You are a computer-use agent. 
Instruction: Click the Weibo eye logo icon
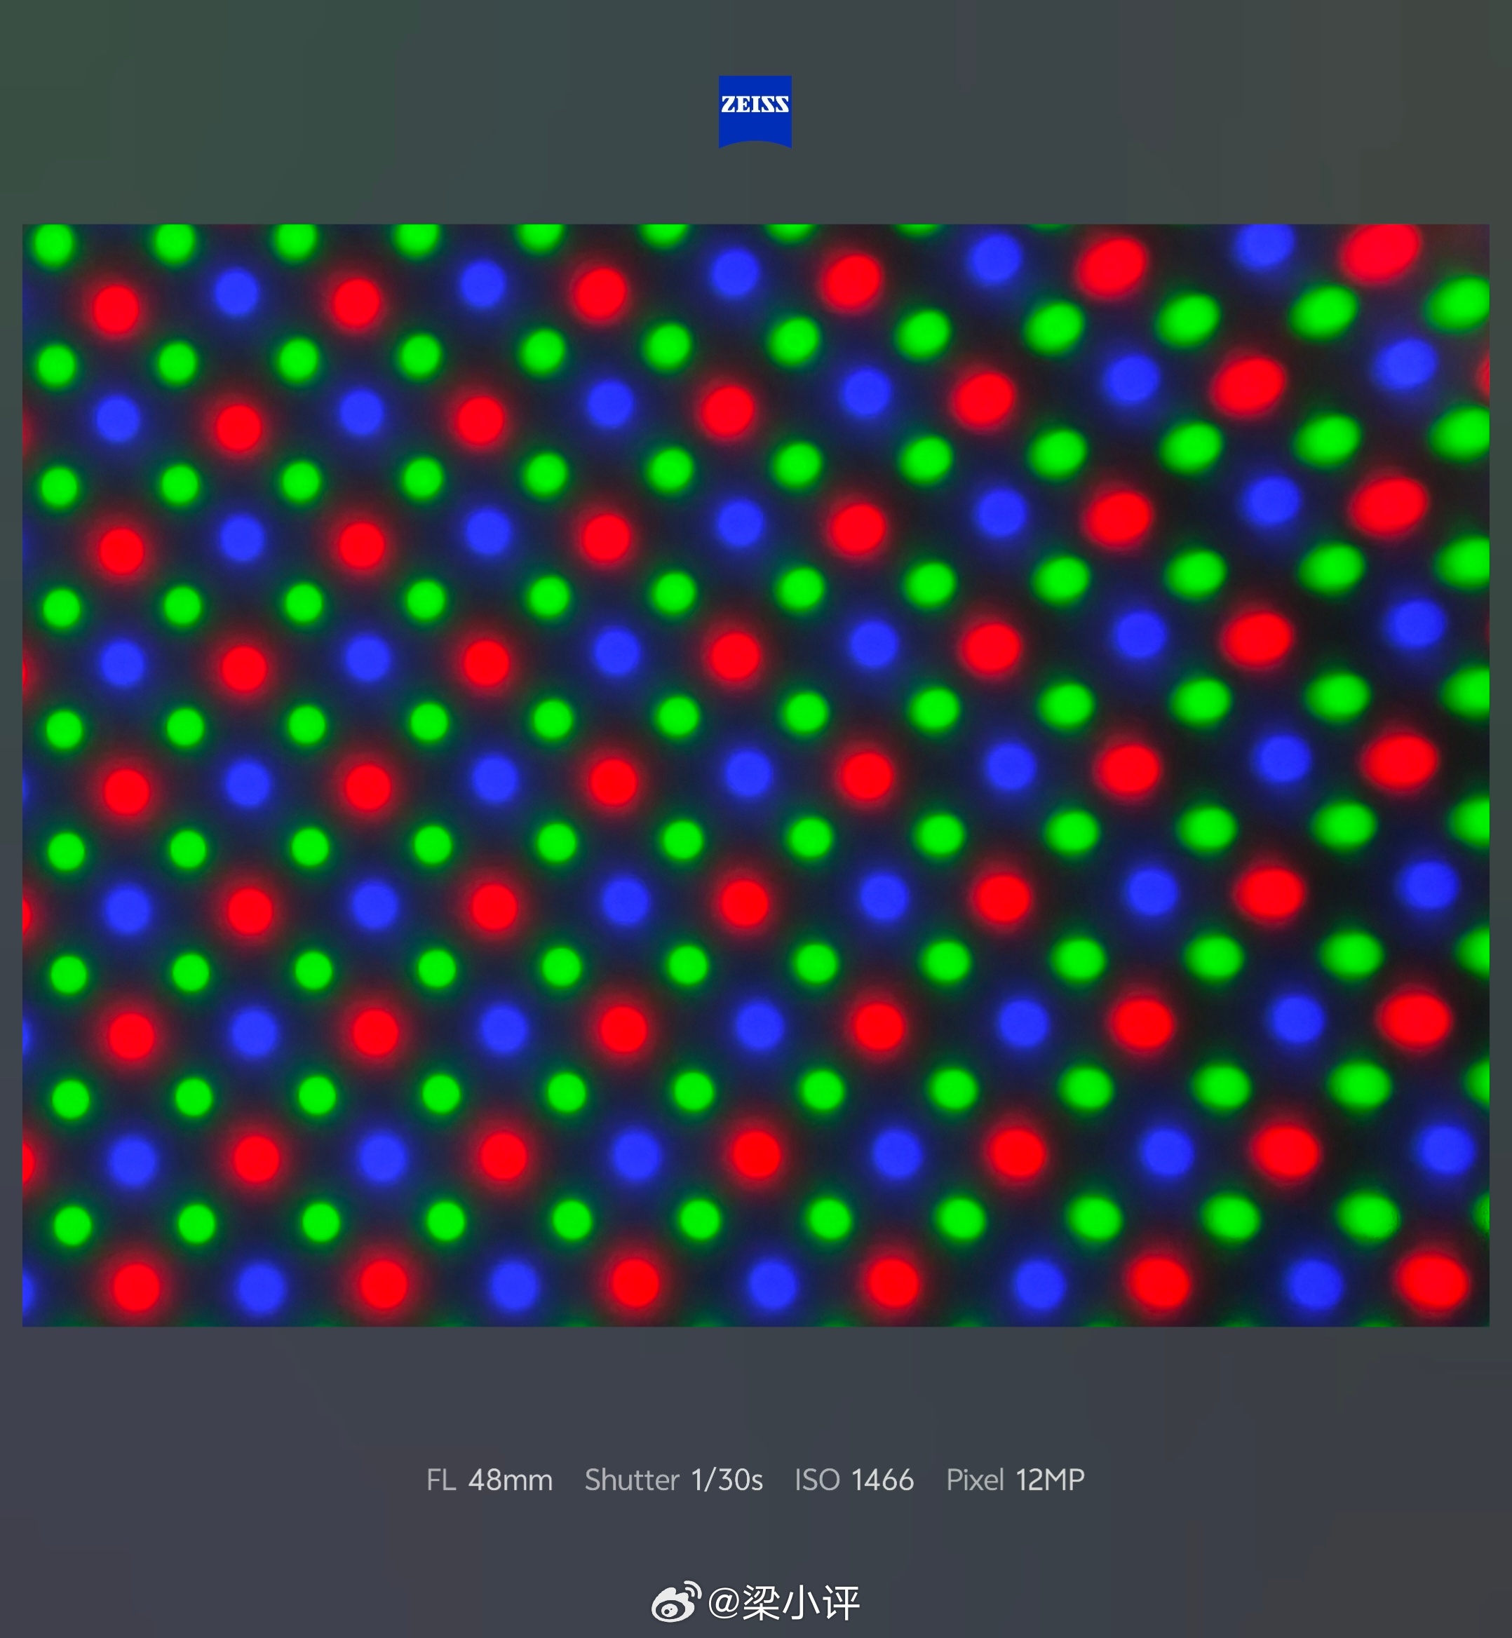[676, 1602]
